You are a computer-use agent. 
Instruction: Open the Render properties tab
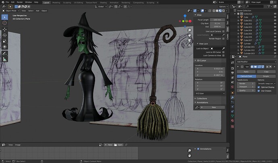[232, 68]
